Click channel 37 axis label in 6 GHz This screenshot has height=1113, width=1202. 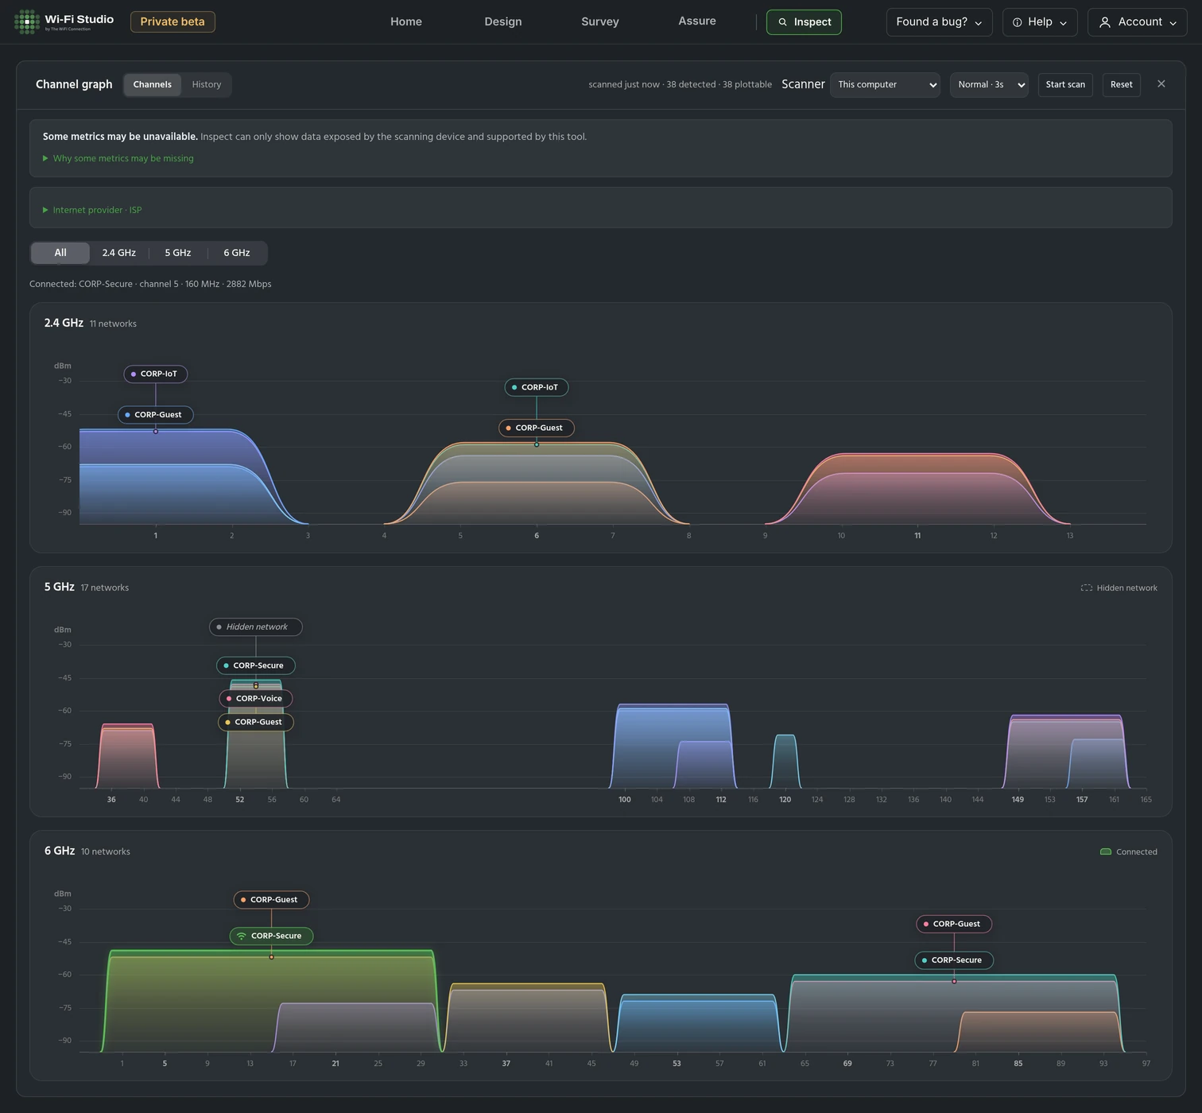coord(506,1063)
